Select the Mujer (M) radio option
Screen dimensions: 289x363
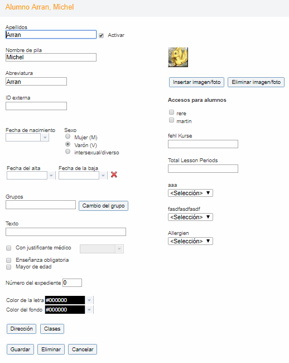click(x=68, y=136)
